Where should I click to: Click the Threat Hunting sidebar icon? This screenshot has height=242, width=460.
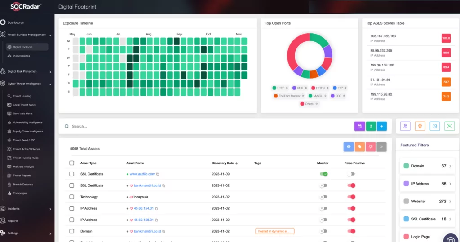click(x=9, y=96)
